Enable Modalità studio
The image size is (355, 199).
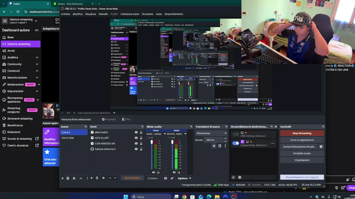pyautogui.click(x=302, y=153)
